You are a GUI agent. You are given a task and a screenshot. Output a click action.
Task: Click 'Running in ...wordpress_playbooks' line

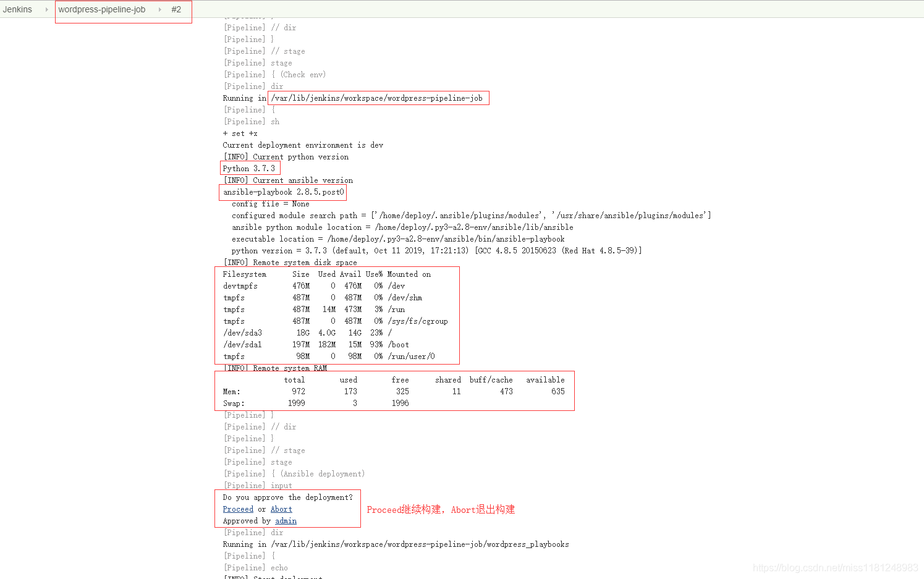coord(396,544)
